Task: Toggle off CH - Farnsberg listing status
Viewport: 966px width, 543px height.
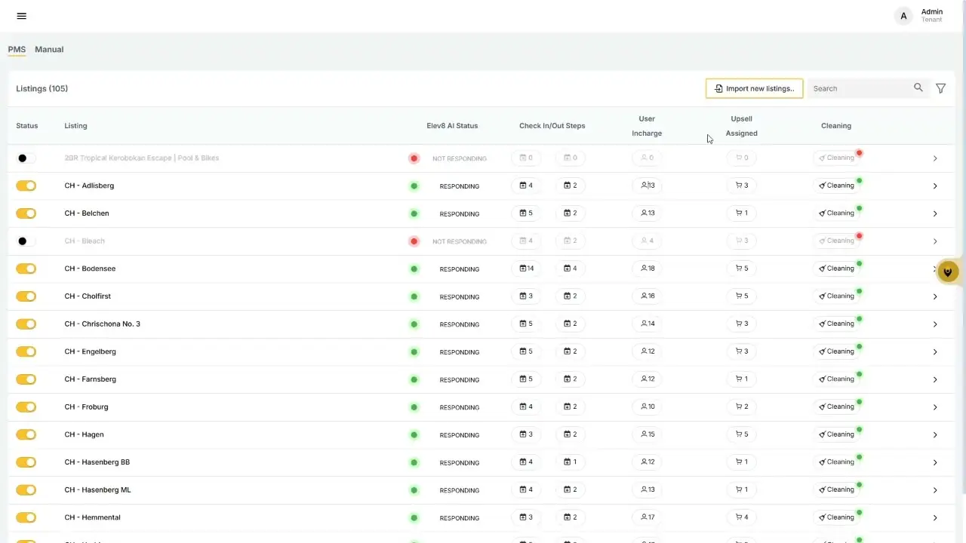Action: [26, 379]
